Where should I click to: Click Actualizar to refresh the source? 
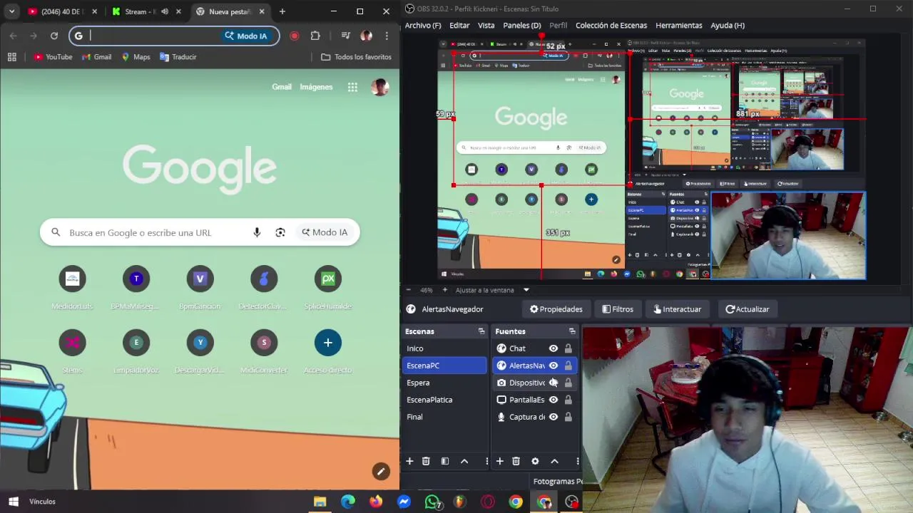click(x=747, y=309)
